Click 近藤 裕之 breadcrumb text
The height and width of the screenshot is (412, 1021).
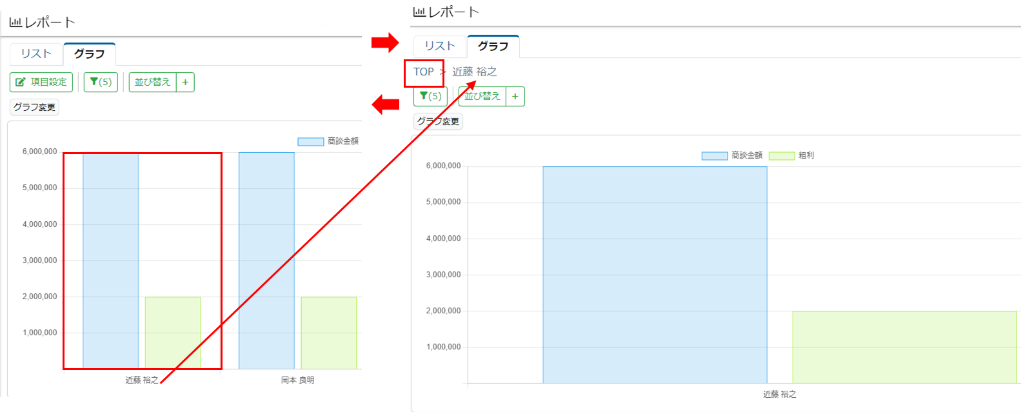pyautogui.click(x=475, y=72)
